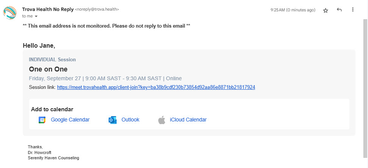Expand recipient details arrow next to "to me"
368x168 pixels.
click(x=36, y=16)
